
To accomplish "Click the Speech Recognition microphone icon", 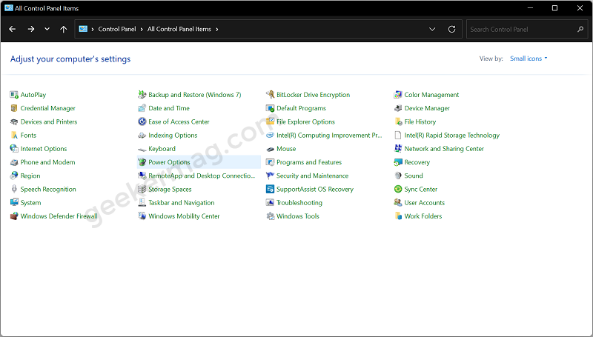I will [14, 189].
